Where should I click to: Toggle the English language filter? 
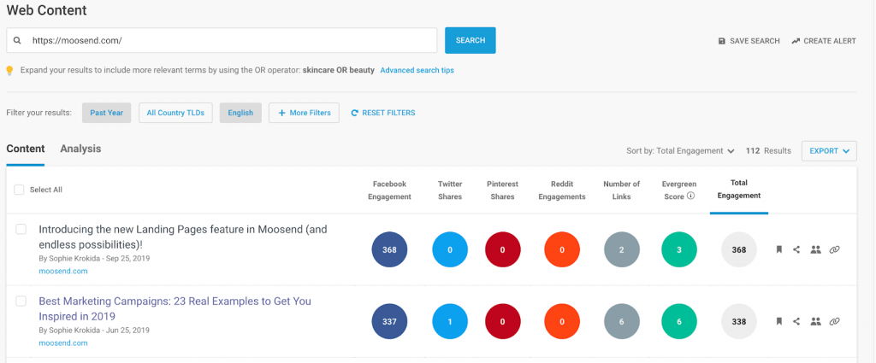tap(240, 113)
